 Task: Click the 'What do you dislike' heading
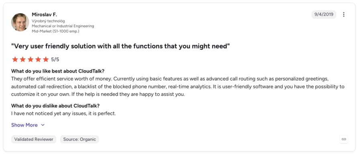[x=55, y=106]
